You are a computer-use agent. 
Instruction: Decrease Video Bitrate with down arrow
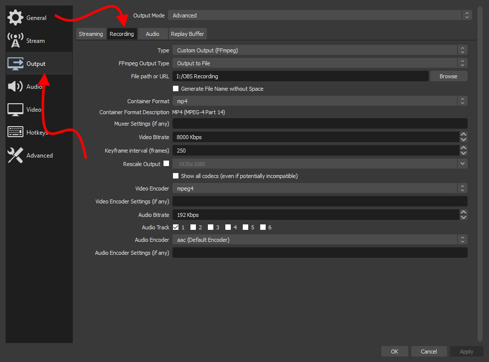pyautogui.click(x=464, y=140)
